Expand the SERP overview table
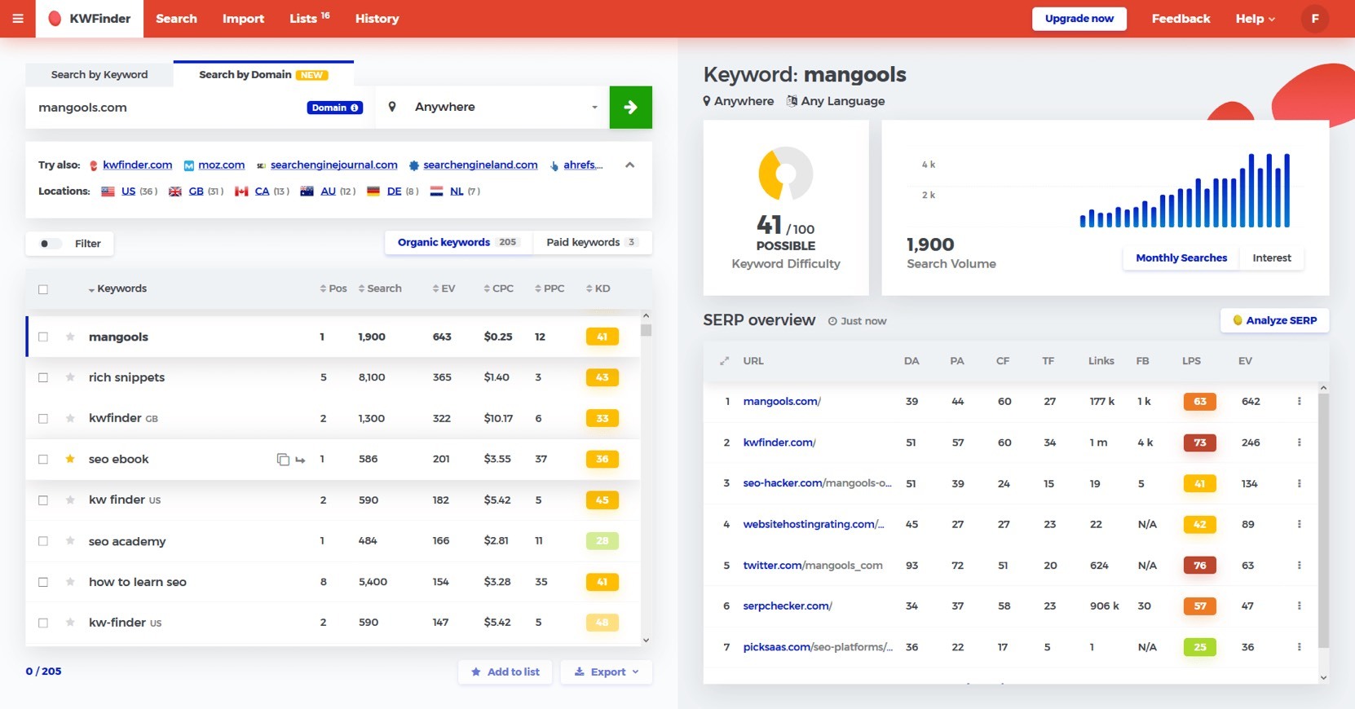The height and width of the screenshot is (709, 1355). 724,361
